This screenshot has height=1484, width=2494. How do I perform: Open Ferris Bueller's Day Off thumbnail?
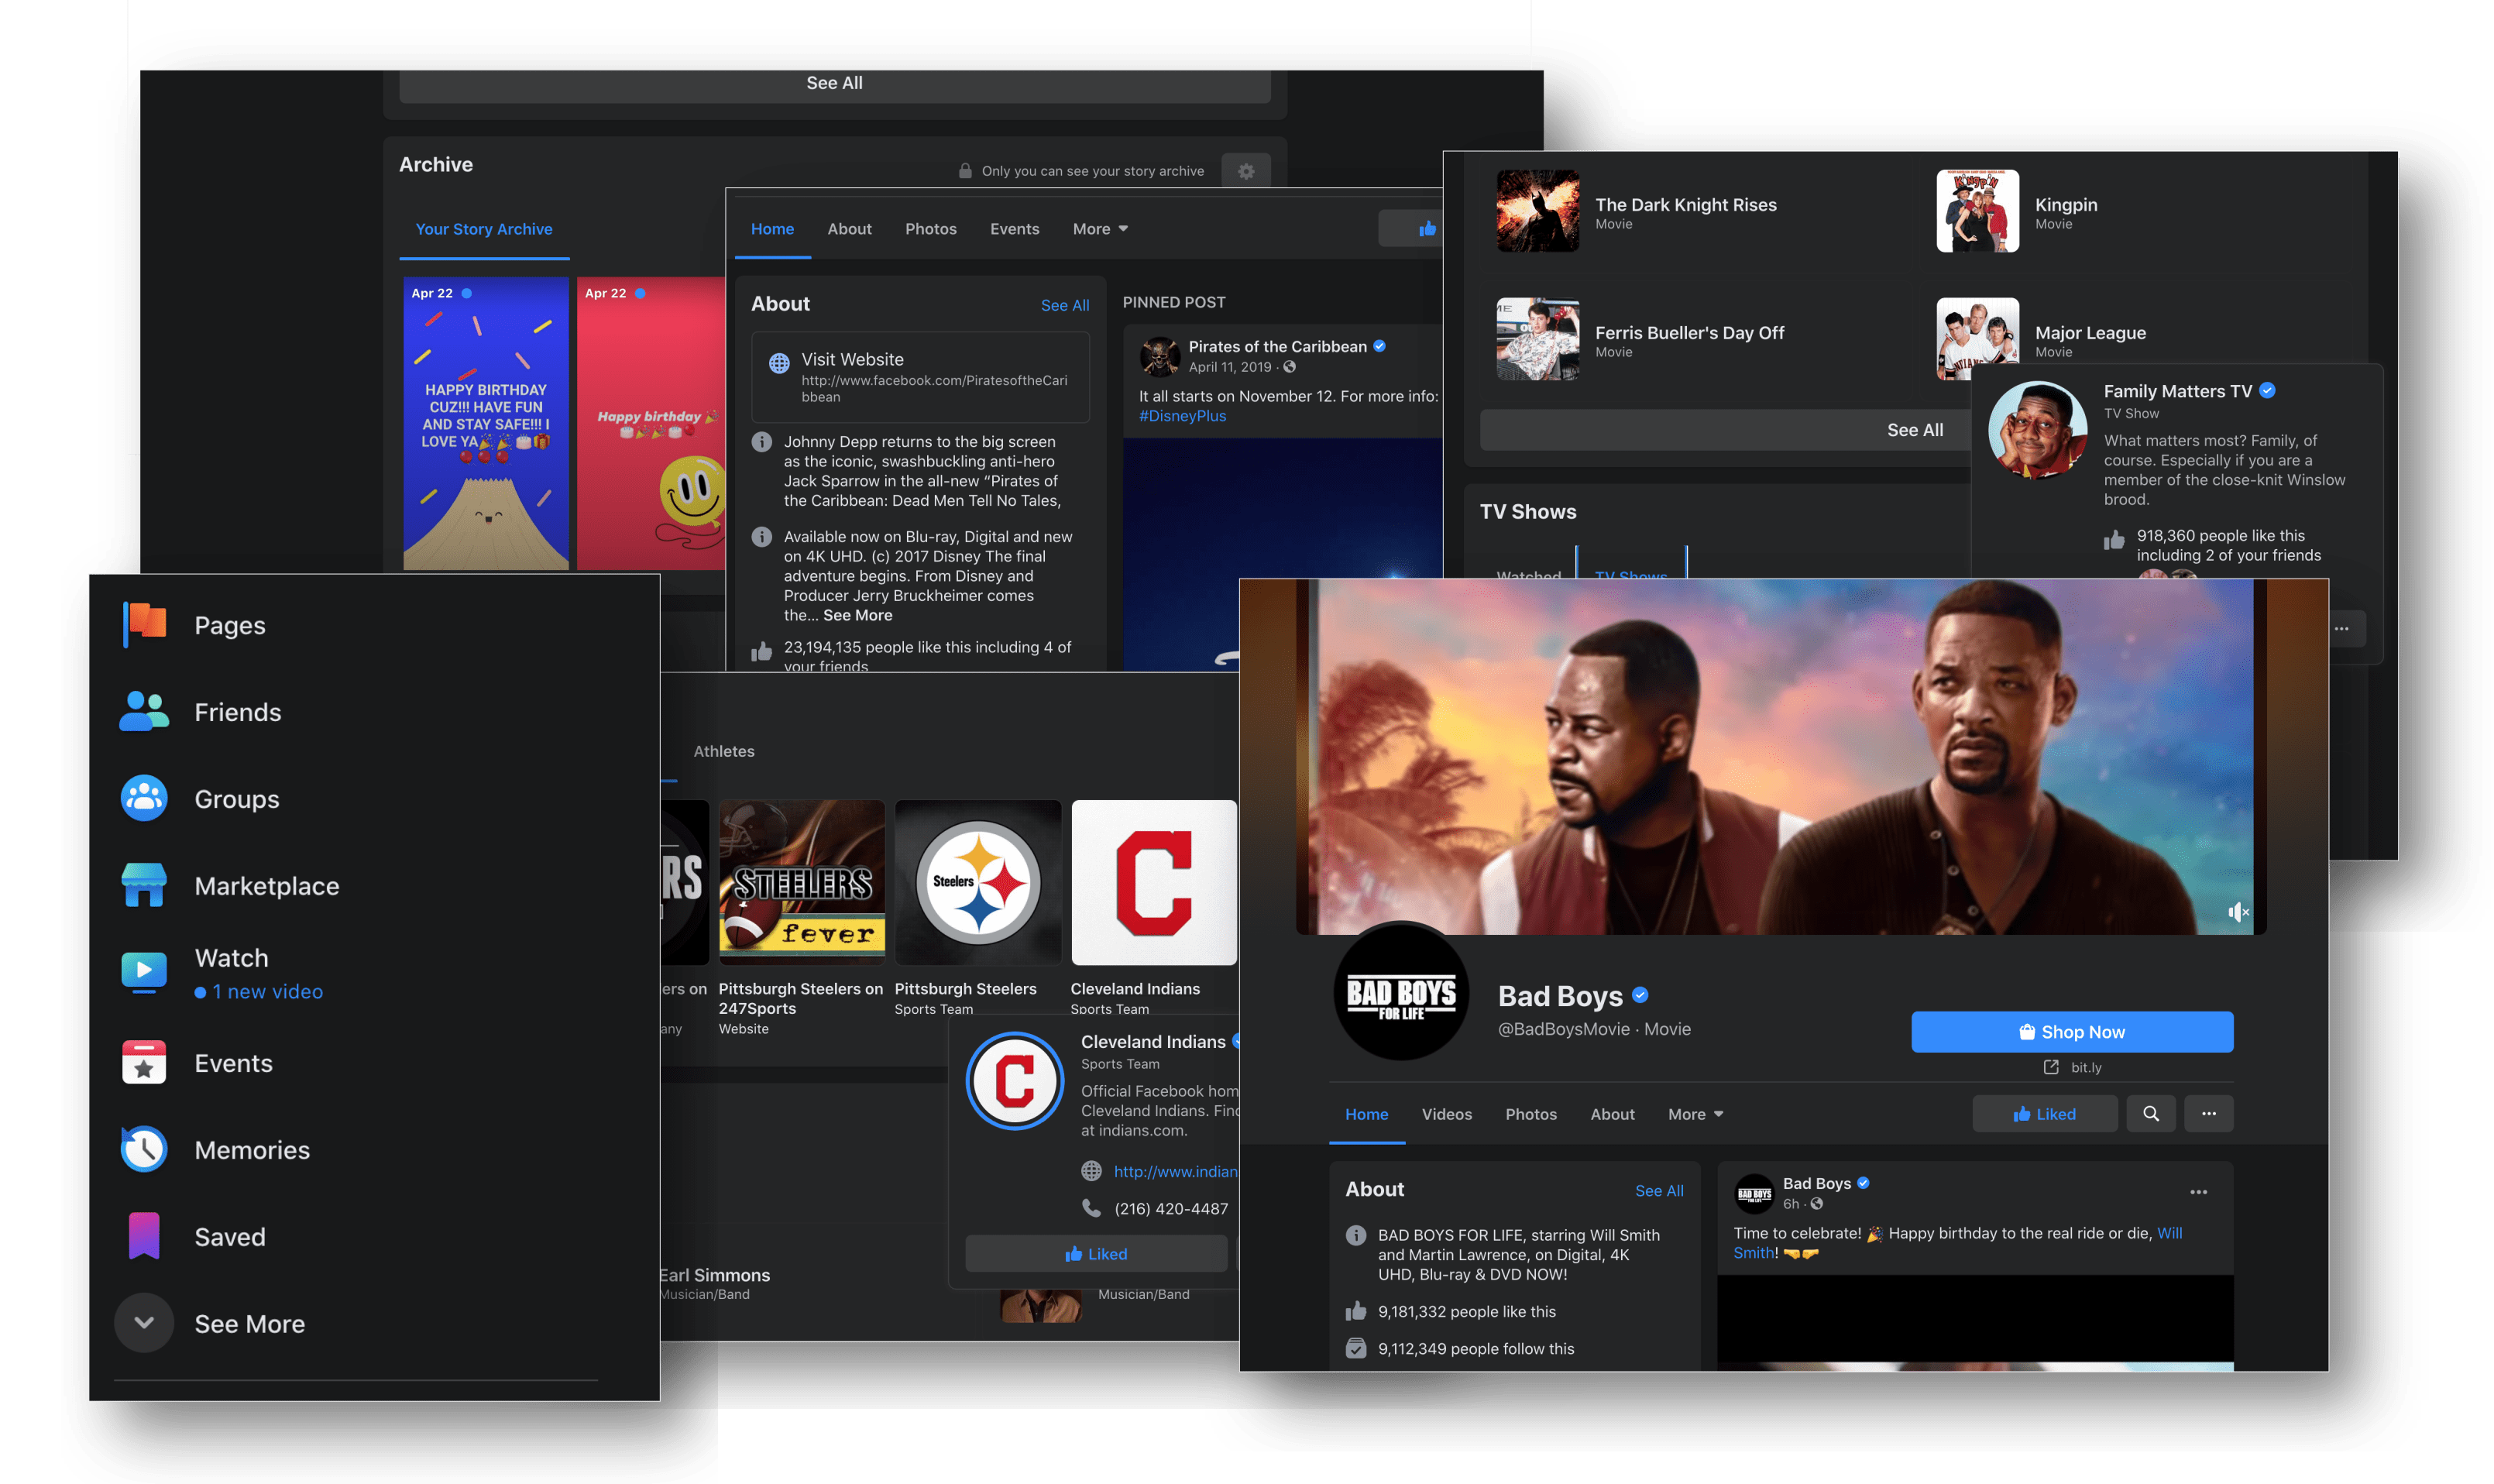(x=1537, y=339)
